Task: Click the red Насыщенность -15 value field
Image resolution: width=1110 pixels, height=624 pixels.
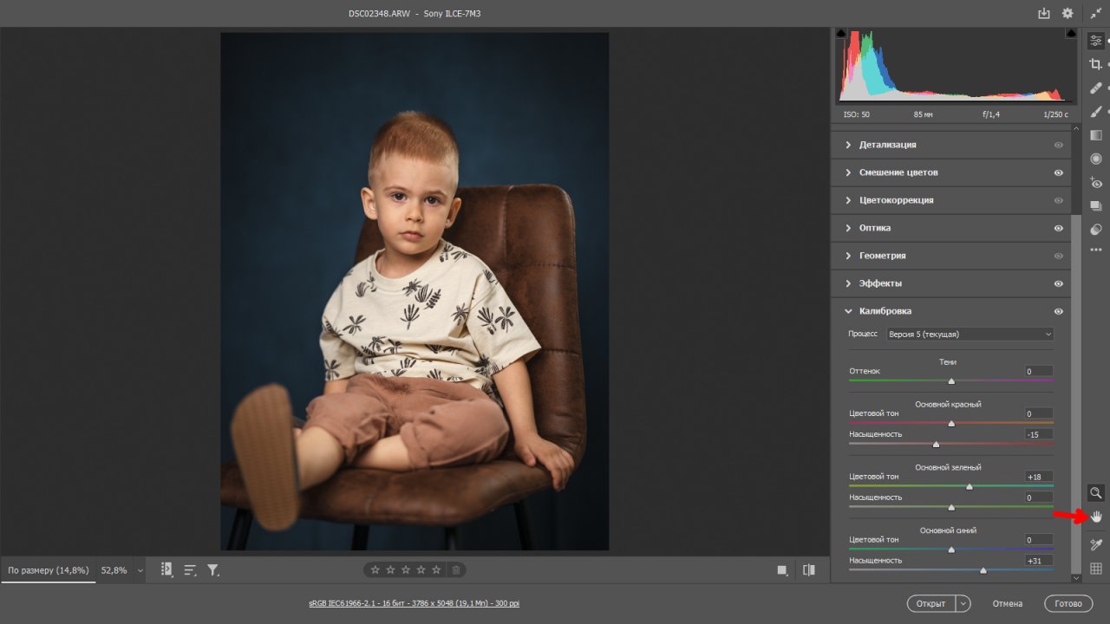Action: 1039,434
